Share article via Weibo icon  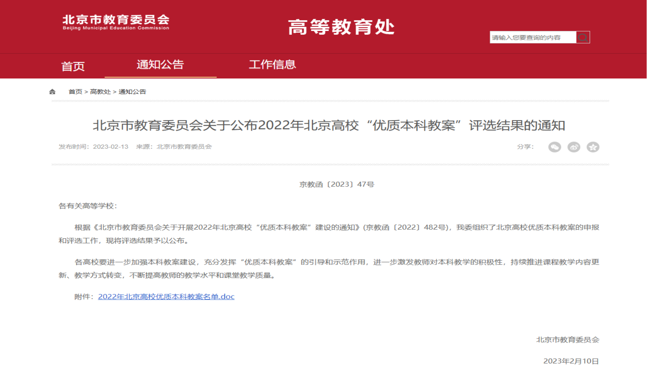[574, 147]
